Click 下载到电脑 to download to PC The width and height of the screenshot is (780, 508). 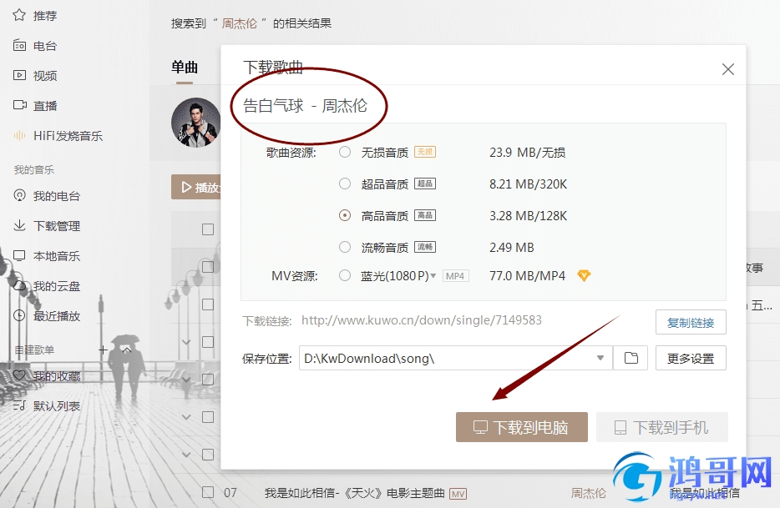(x=522, y=427)
